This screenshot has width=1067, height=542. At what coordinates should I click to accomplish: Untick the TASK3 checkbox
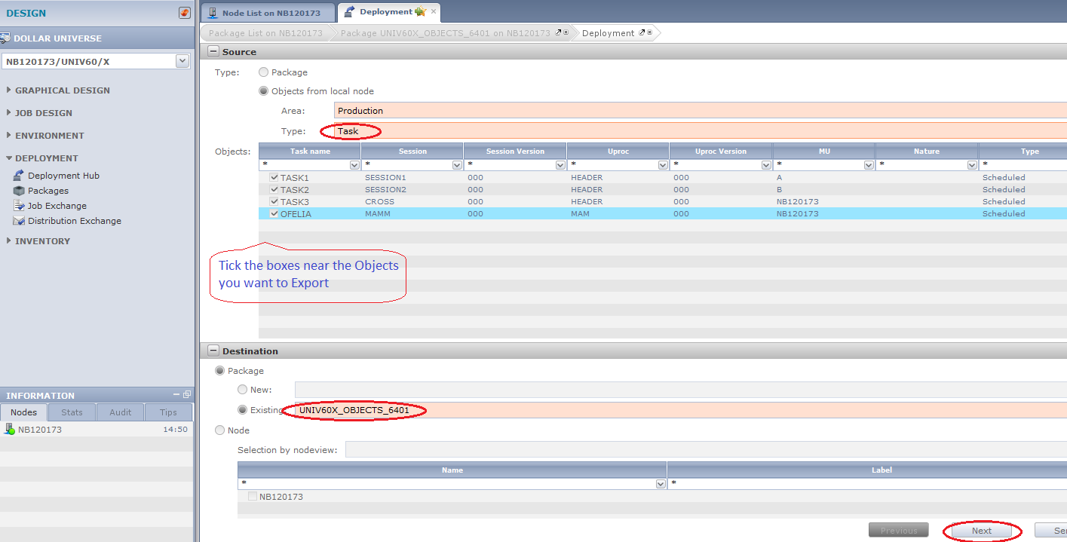pyautogui.click(x=274, y=202)
